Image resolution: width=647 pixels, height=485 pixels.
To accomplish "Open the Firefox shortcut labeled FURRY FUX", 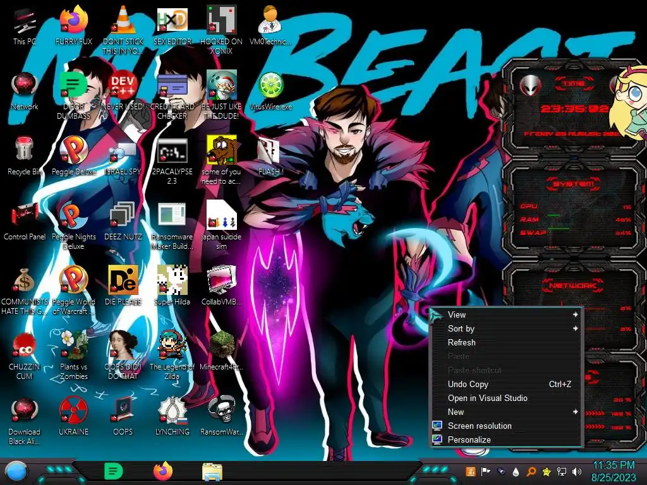I will (73, 21).
